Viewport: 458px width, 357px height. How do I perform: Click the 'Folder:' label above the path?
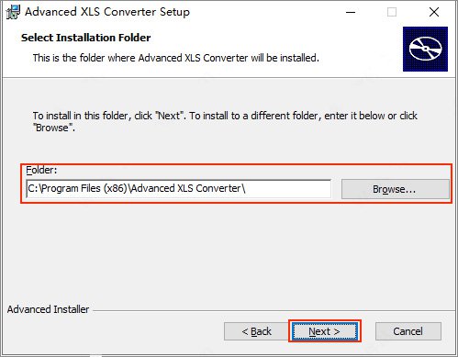(x=41, y=170)
